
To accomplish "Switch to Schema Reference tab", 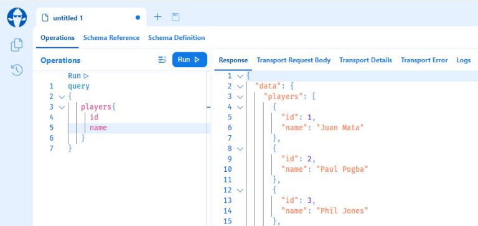I will click(111, 38).
